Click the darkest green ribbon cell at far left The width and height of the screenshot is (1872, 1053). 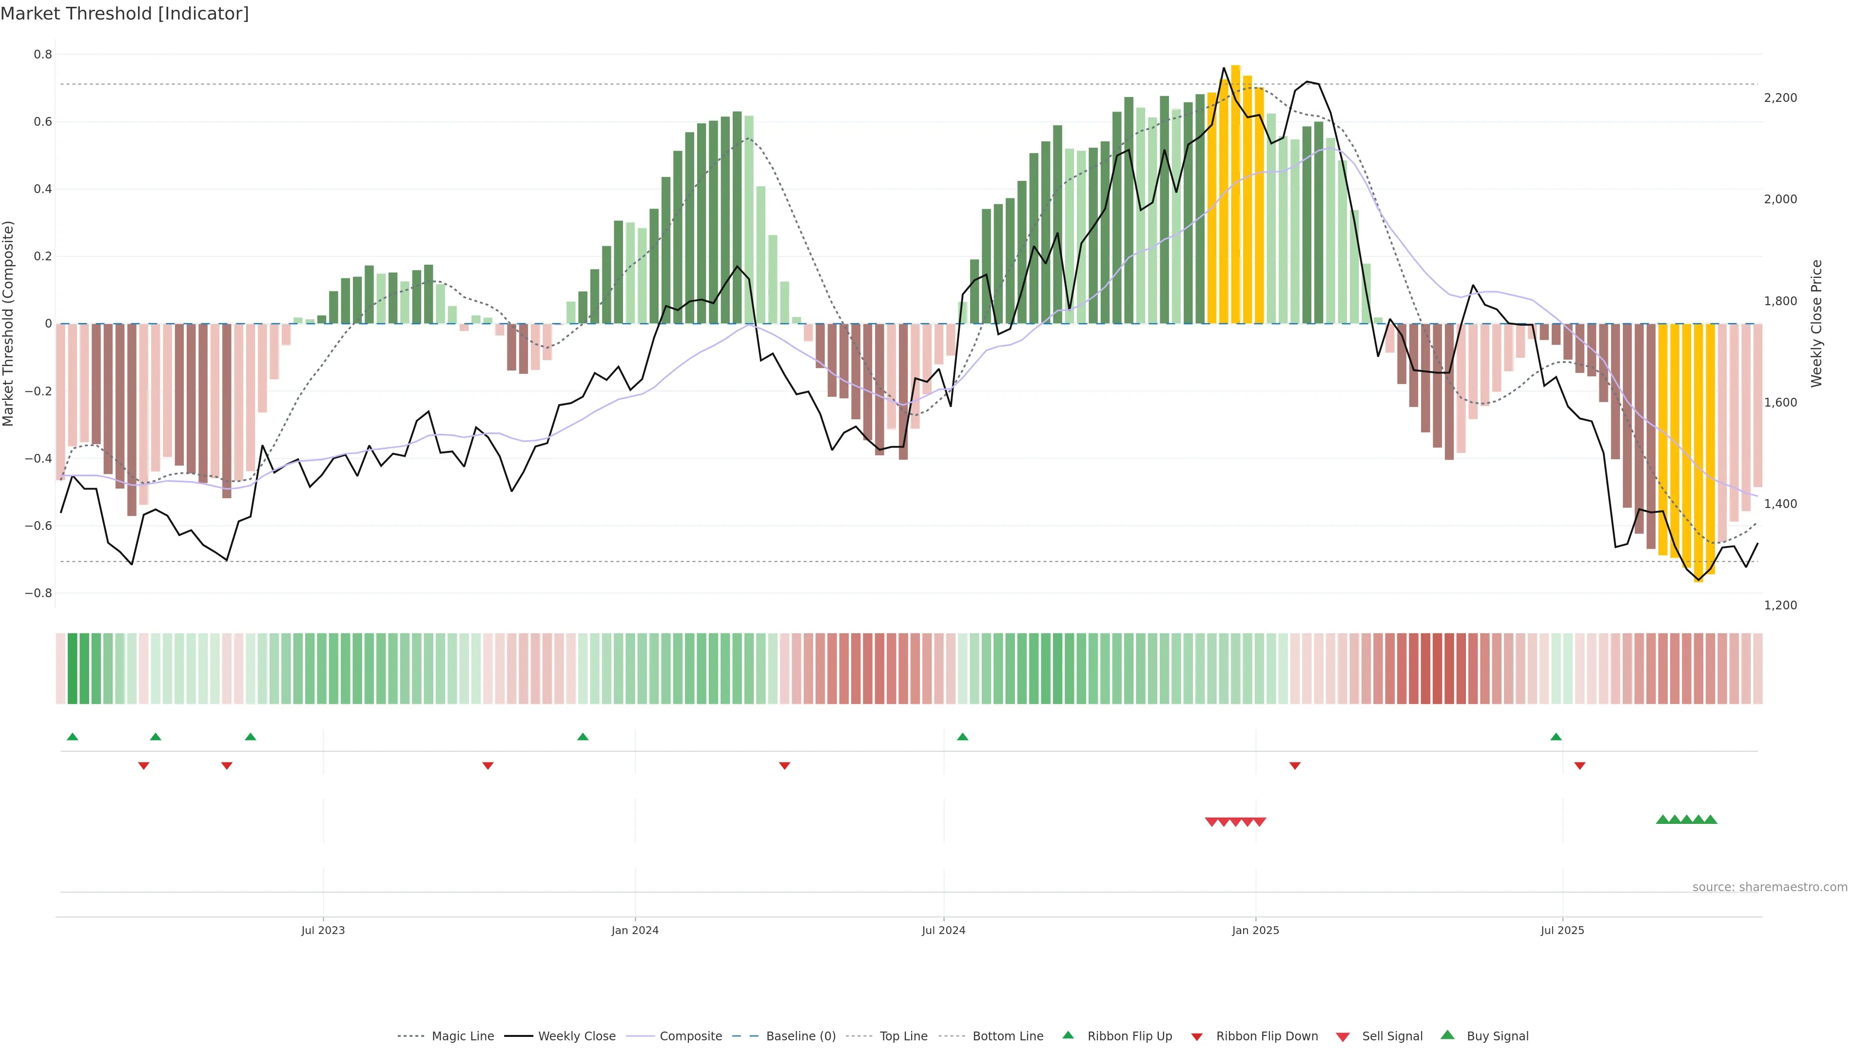(x=72, y=668)
